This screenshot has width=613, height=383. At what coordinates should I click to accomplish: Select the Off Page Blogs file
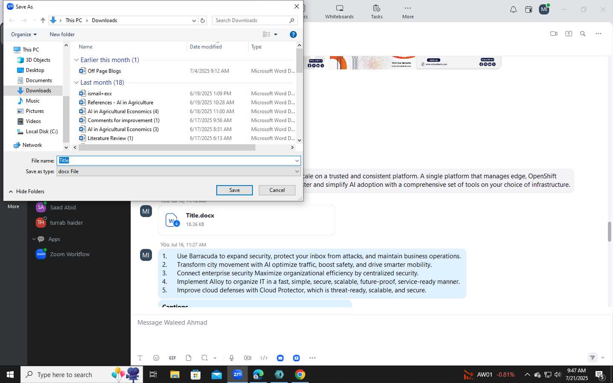click(x=104, y=71)
